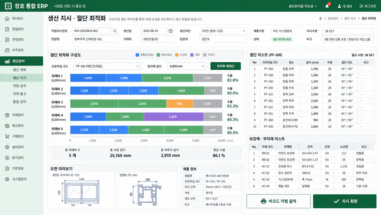Select the 1,030 scrap segment in 자재바 1
This screenshot has width=381, height=215.
click(207, 78)
